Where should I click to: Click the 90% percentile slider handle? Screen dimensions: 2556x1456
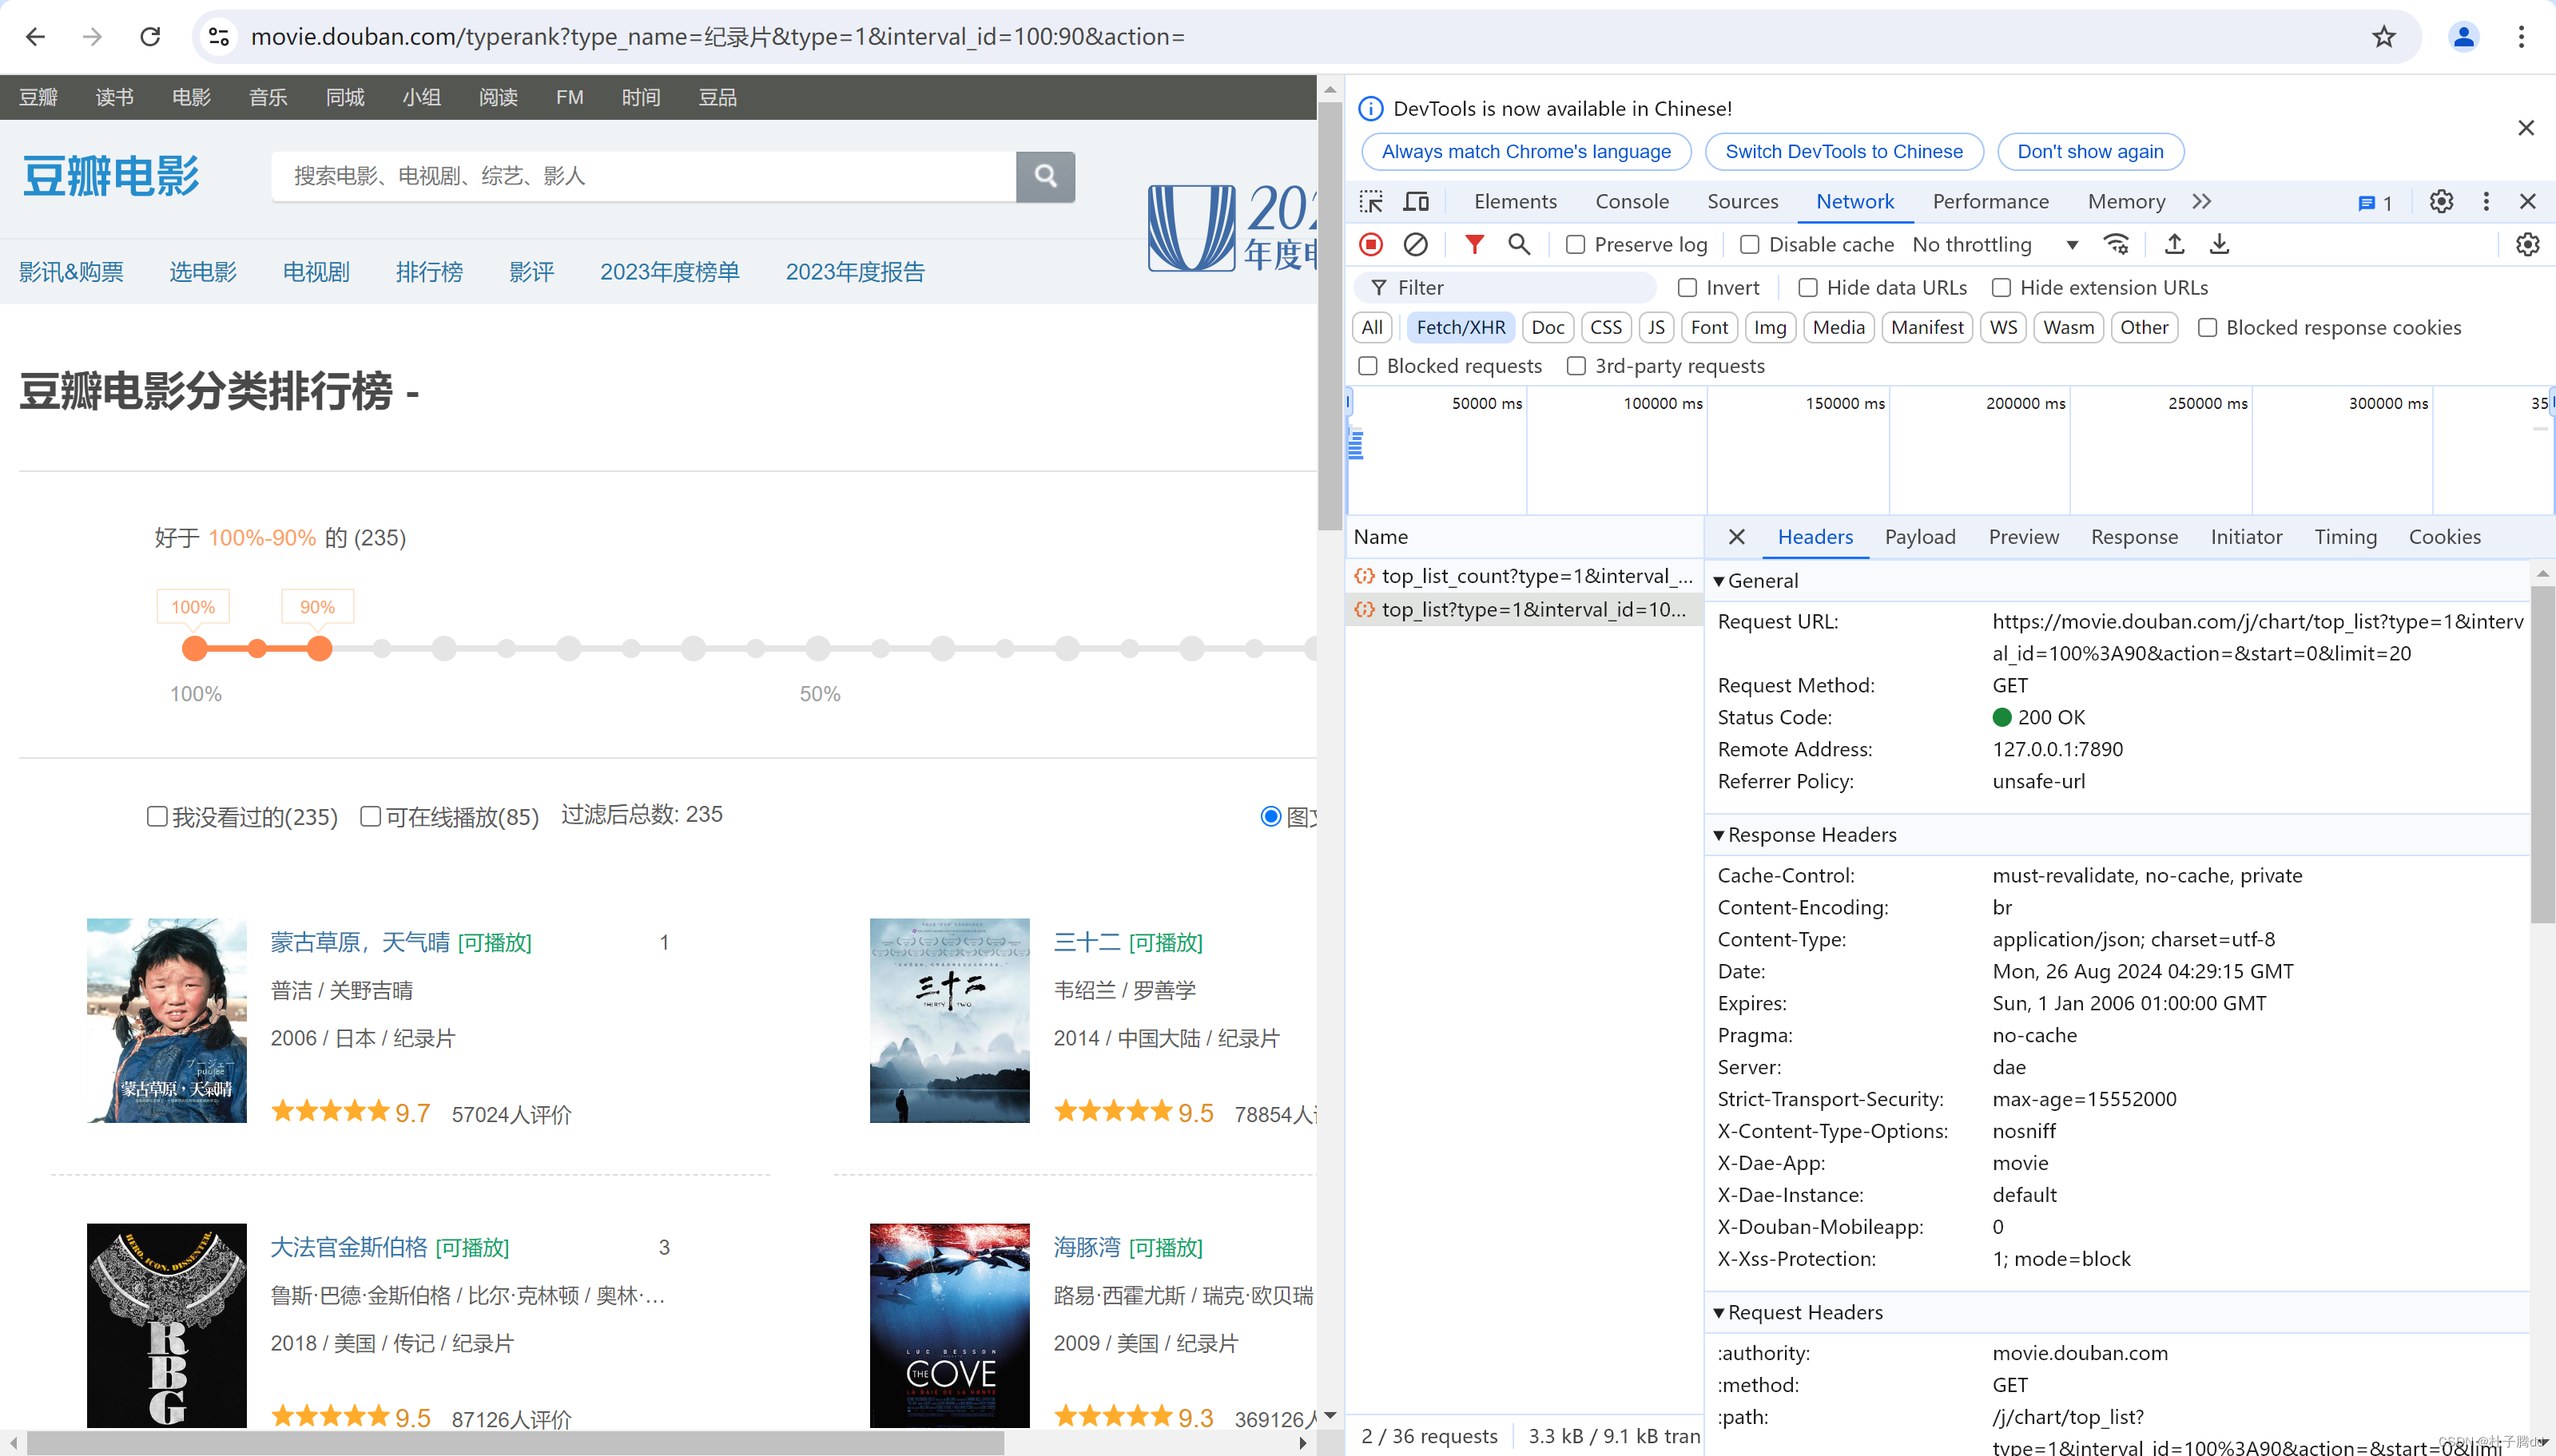point(319,649)
